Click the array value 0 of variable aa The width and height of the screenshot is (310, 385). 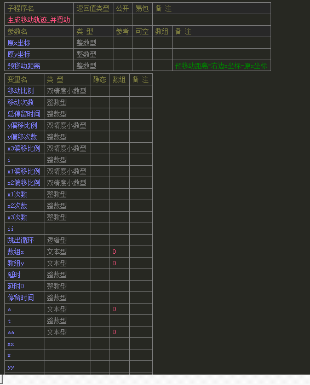coord(114,332)
